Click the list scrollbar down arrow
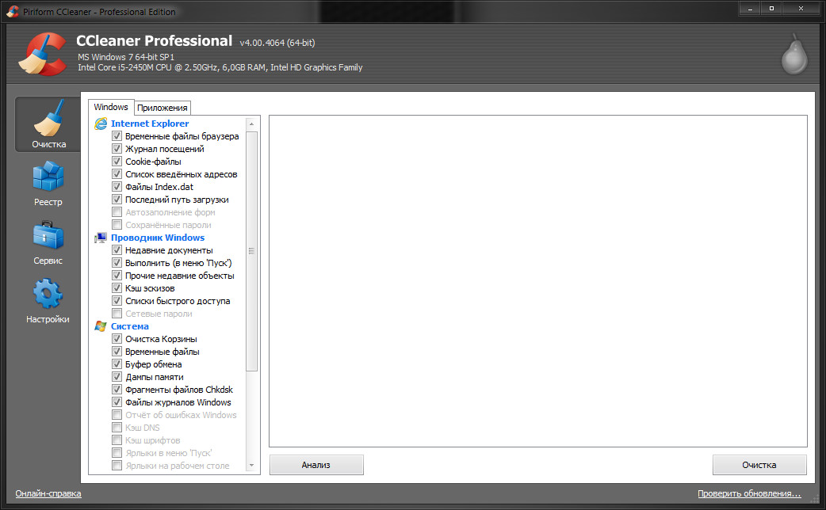This screenshot has height=510, width=826. (x=251, y=466)
